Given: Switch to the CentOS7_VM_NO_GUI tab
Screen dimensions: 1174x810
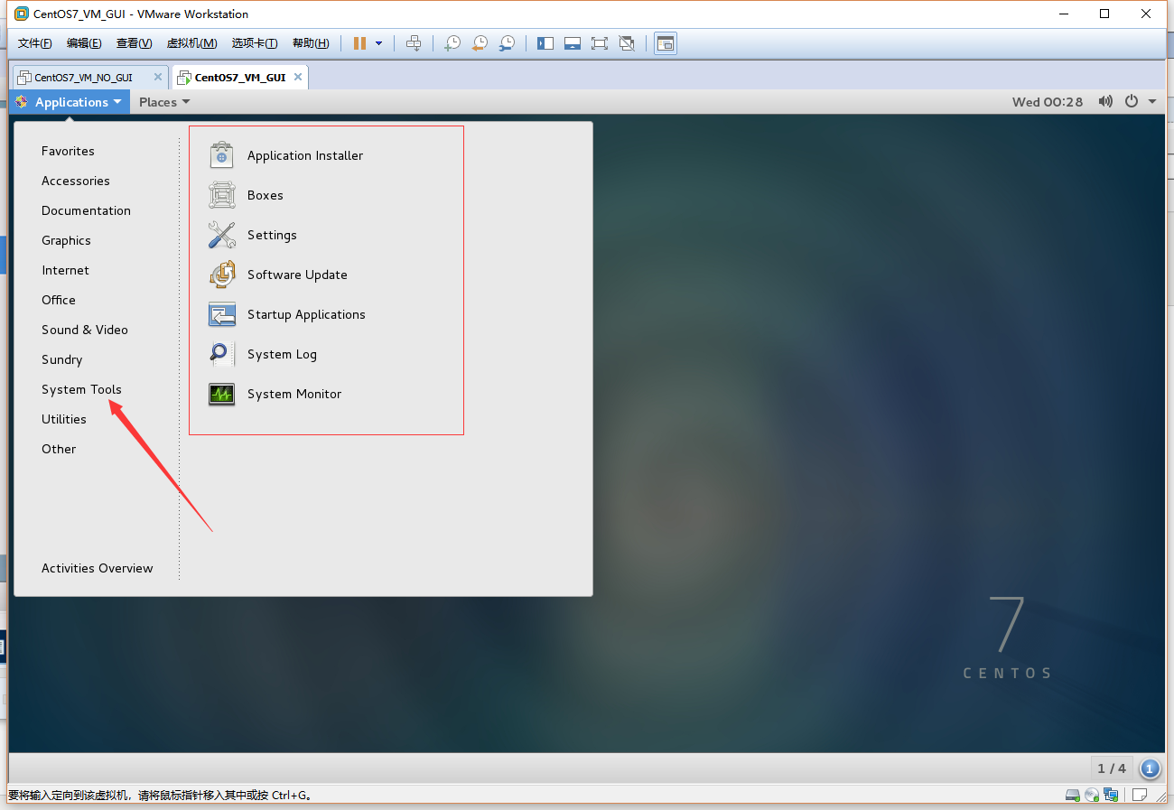Looking at the screenshot, I should pyautogui.click(x=83, y=78).
